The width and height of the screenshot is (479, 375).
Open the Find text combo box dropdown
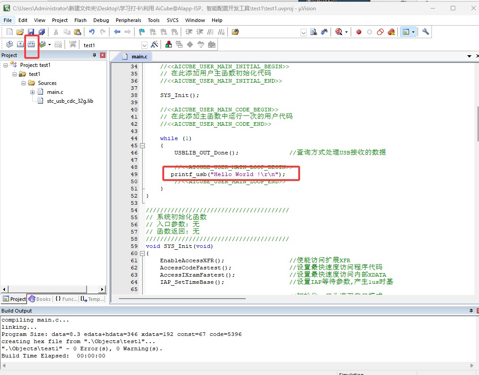(303, 32)
